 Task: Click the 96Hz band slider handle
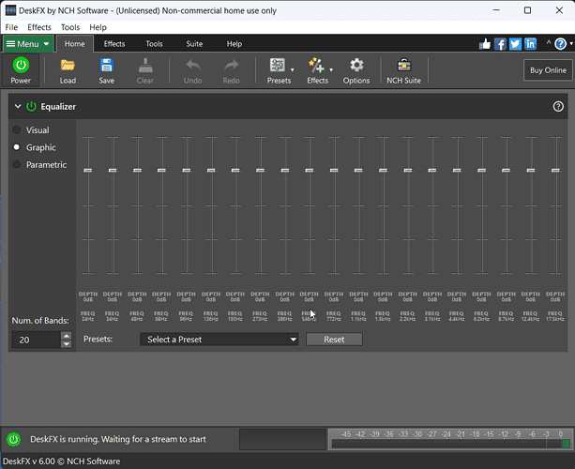(x=187, y=170)
